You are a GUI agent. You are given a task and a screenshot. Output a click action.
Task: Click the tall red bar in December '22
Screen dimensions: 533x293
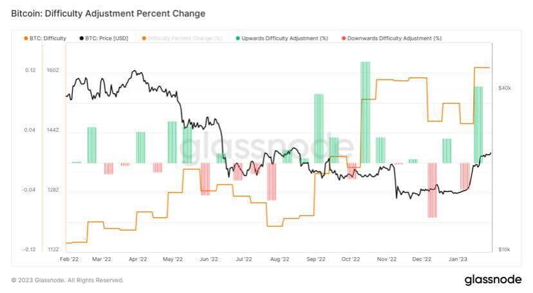pos(432,190)
